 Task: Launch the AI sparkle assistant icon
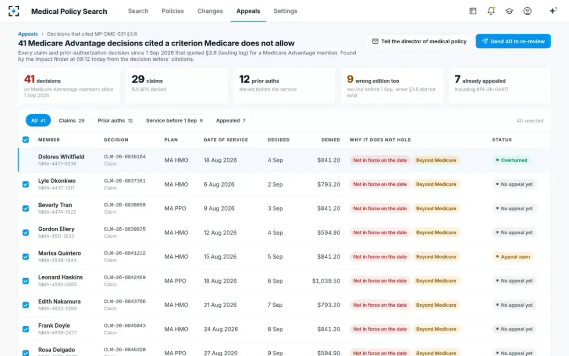(x=553, y=11)
